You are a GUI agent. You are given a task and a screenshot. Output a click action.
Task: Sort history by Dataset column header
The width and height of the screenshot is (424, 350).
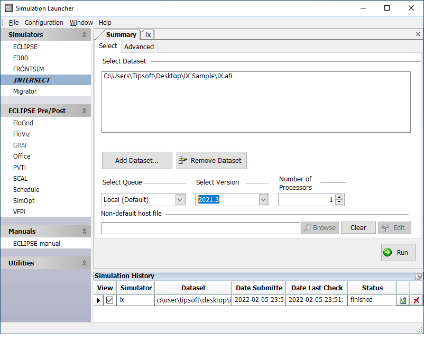193,288
